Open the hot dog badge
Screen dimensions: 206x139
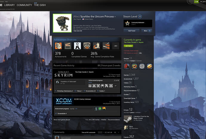(x=150, y=66)
